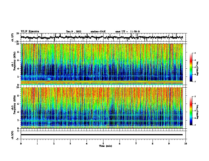
Task: Click the time axis tick label '6'
Action: (120, 144)
